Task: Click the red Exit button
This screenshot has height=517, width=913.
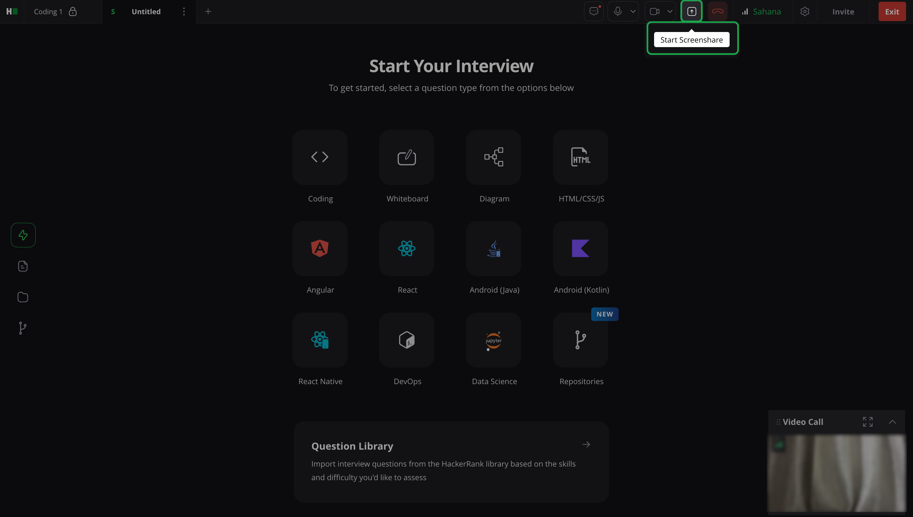Action: [x=892, y=12]
